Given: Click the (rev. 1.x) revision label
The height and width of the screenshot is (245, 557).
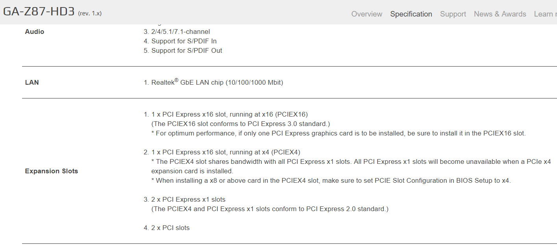Looking at the screenshot, I should (90, 13).
